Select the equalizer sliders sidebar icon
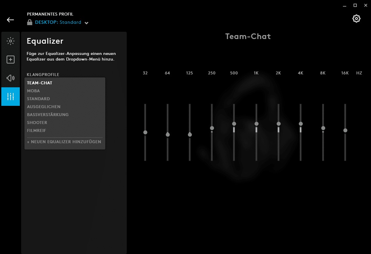Image resolution: width=371 pixels, height=254 pixels. pos(11,97)
